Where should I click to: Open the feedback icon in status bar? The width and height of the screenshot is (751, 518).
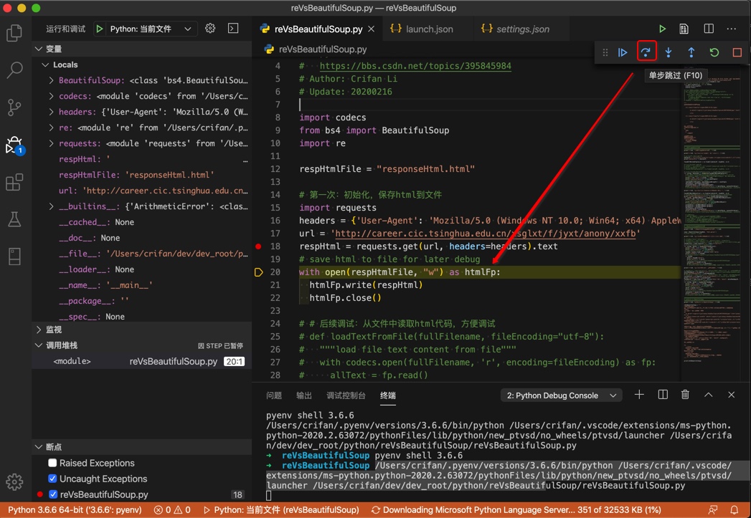713,510
